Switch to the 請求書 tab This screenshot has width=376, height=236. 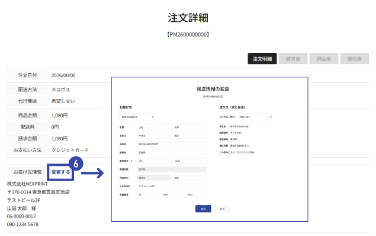click(x=294, y=59)
